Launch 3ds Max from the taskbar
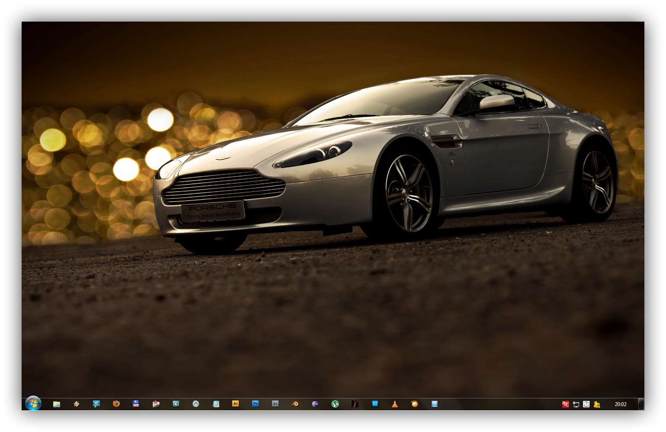Image resolution: width=666 pixels, height=432 pixels. pos(176,404)
